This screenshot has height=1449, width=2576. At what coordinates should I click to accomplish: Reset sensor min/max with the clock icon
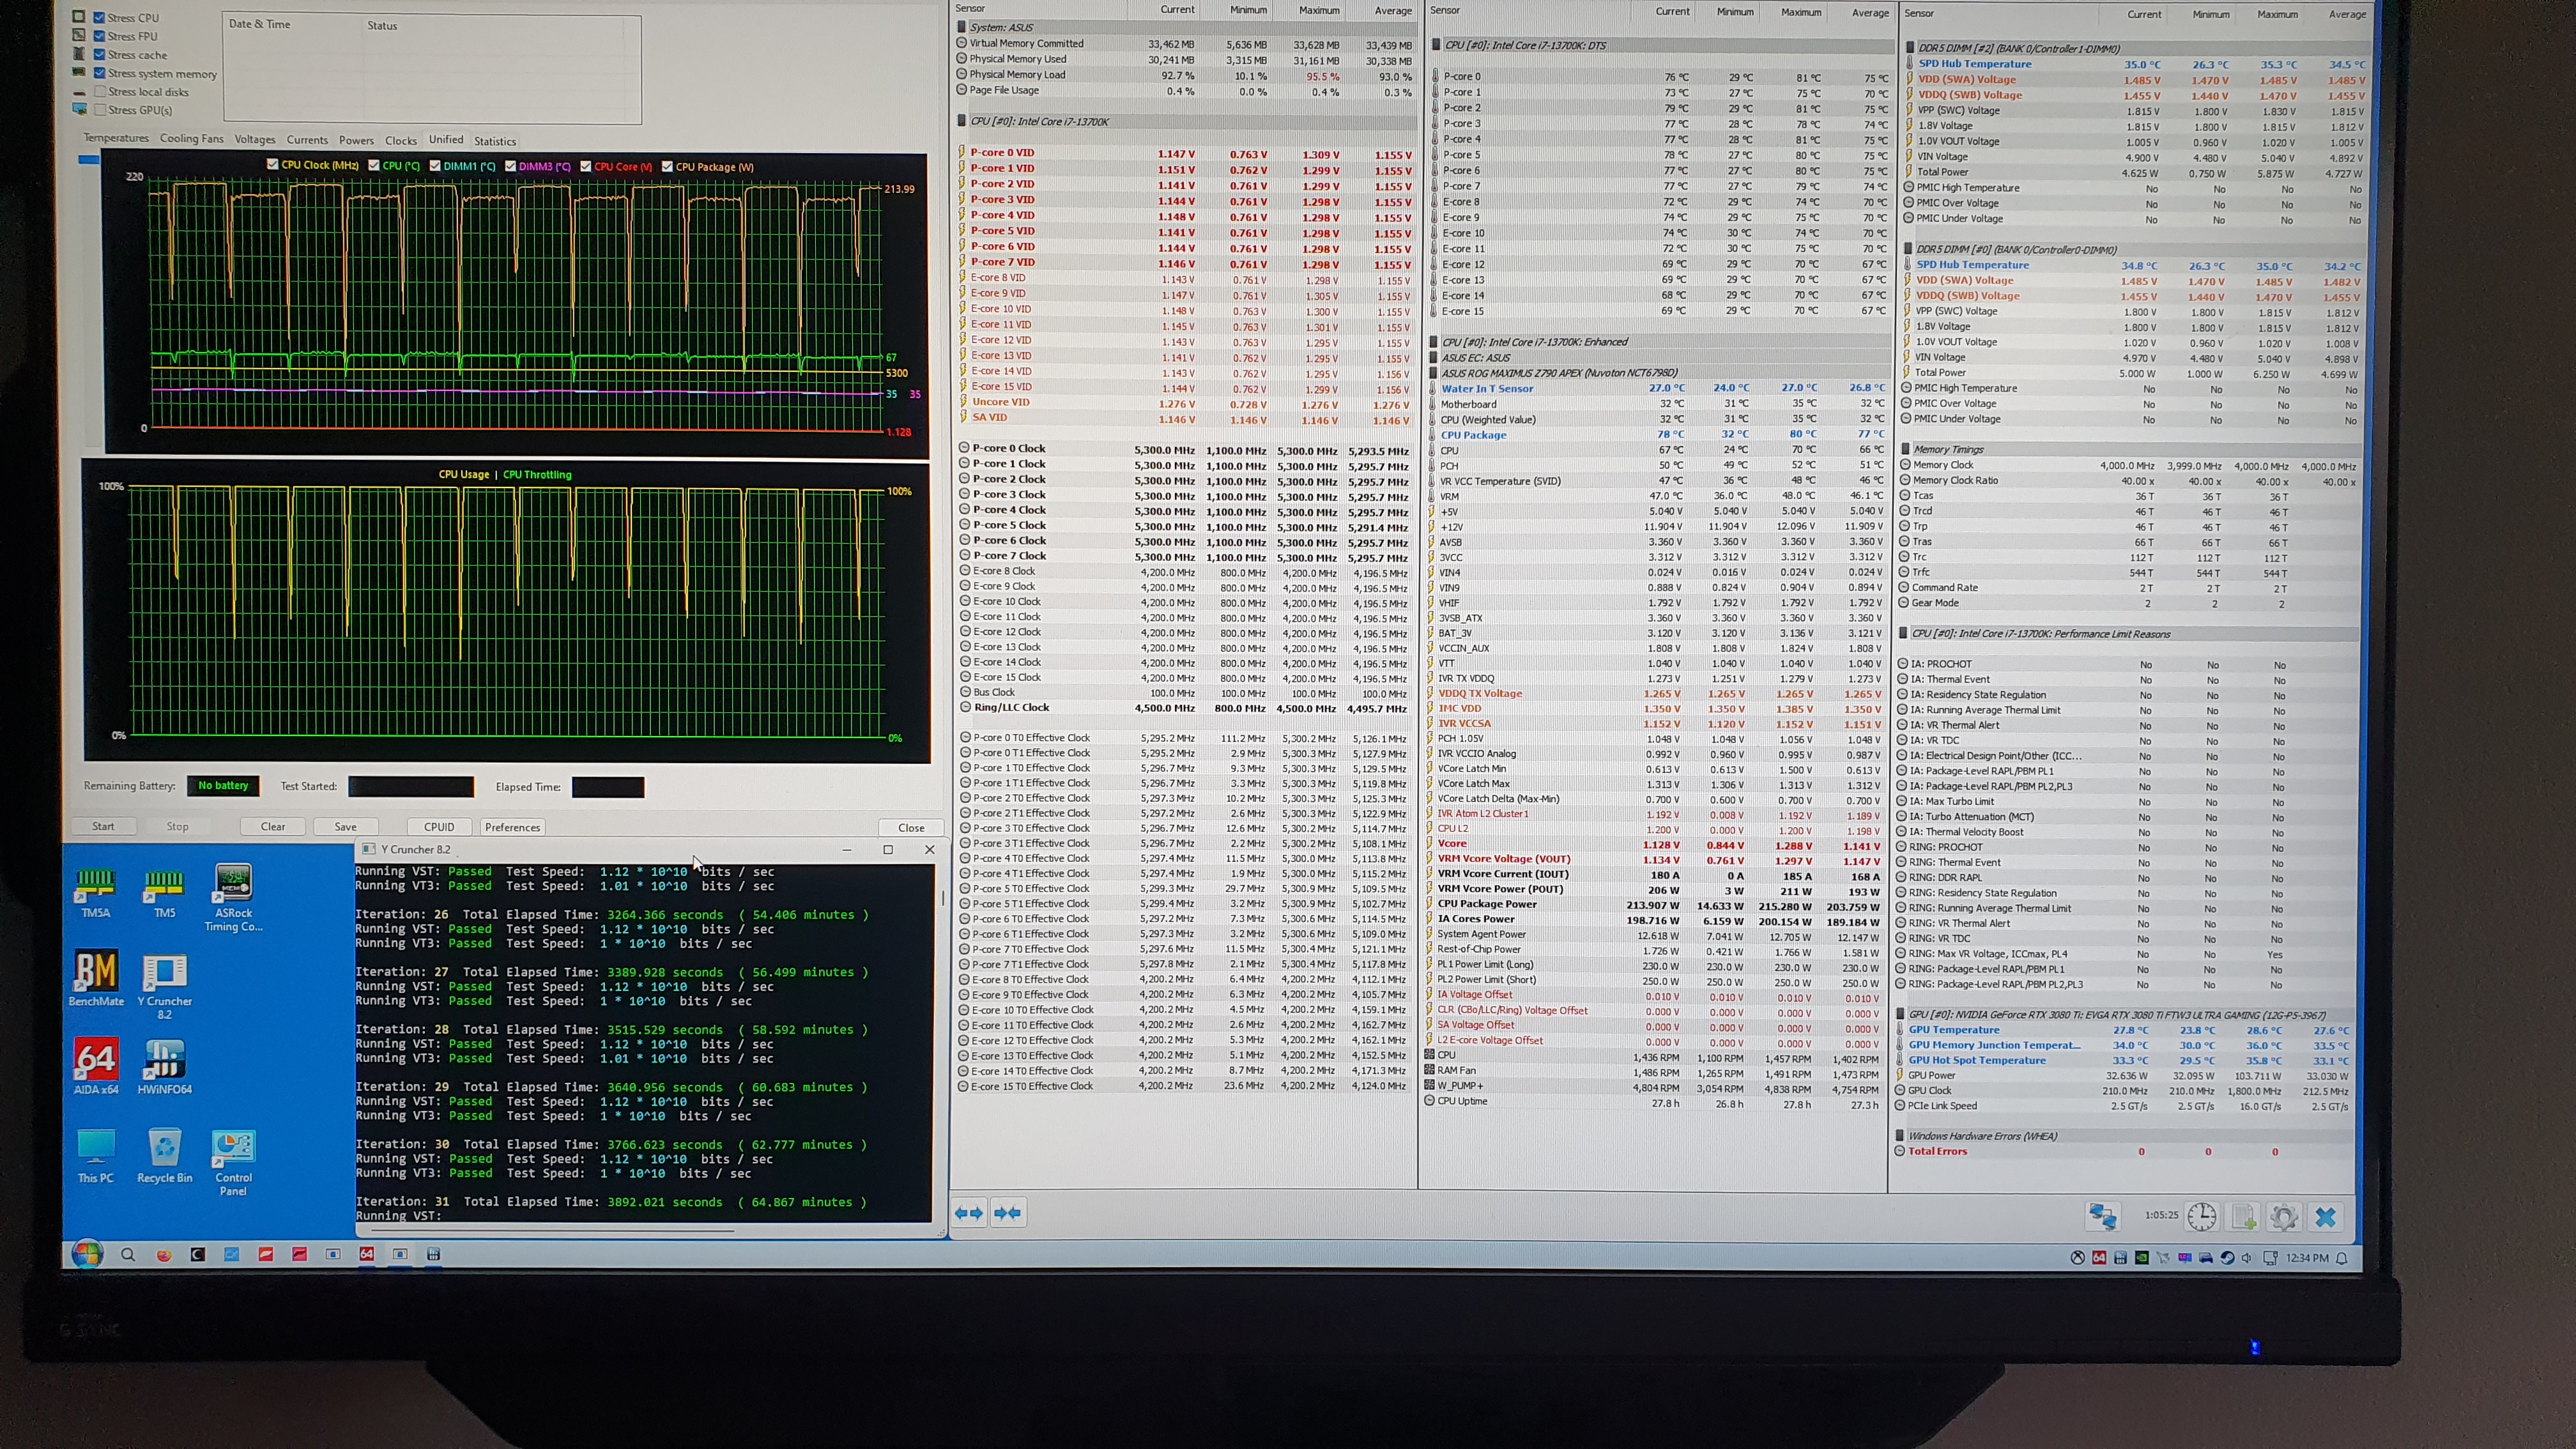(2201, 1217)
